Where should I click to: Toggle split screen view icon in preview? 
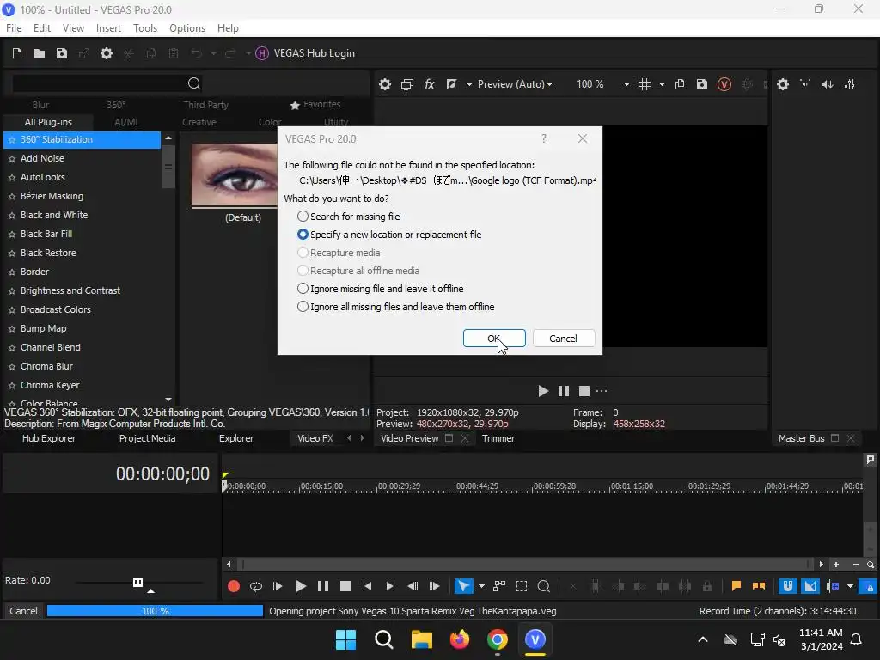(x=451, y=84)
